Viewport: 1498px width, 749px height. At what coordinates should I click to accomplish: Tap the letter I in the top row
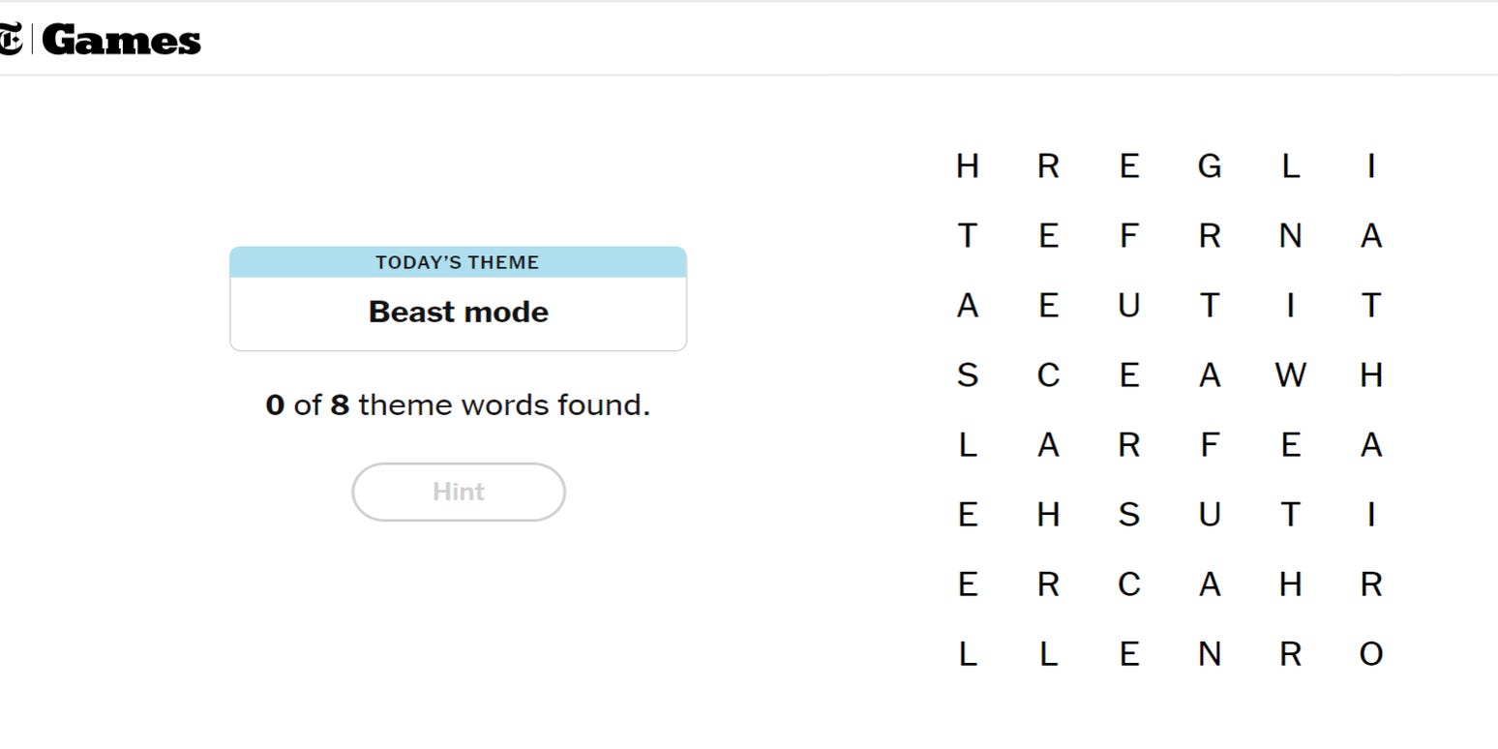1370,166
